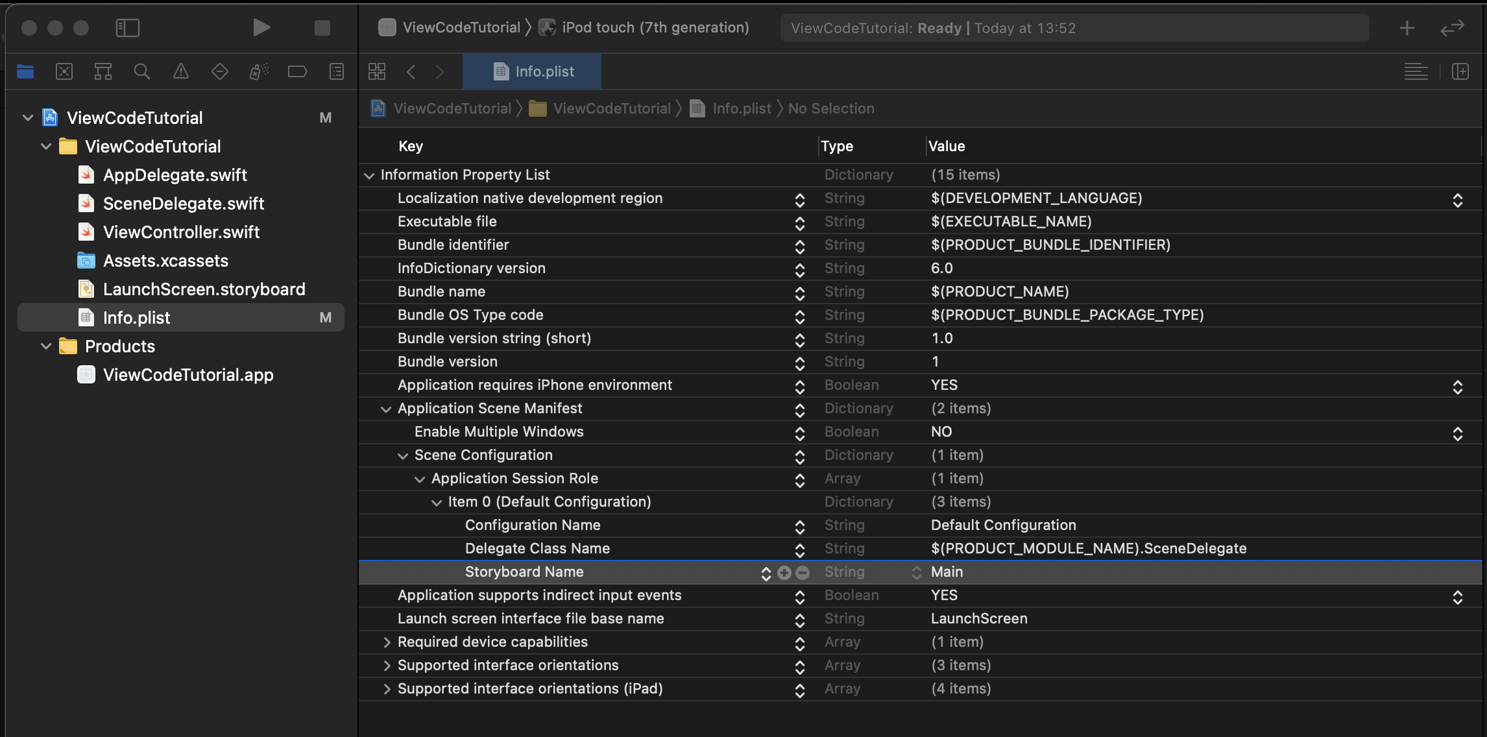
Task: Collapse Application Session Role
Action: (420, 479)
